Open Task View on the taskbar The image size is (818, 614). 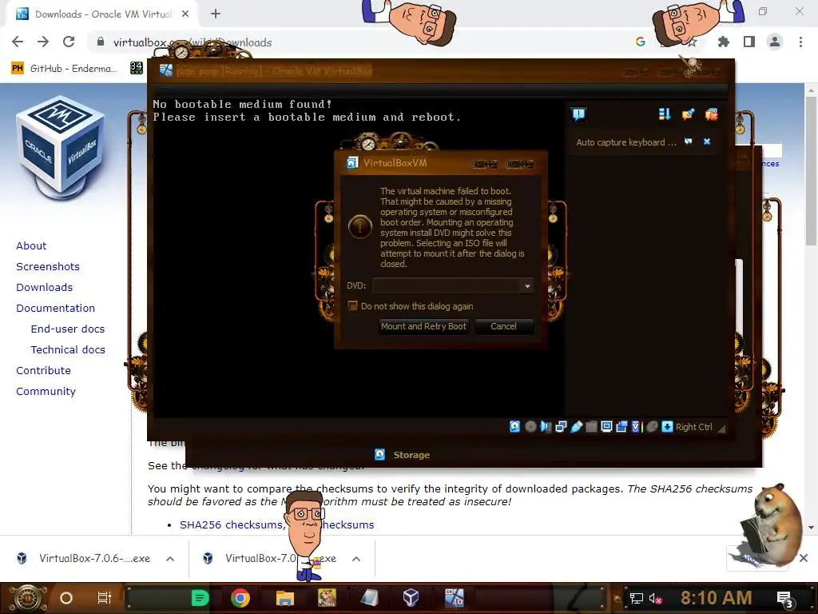(x=105, y=598)
